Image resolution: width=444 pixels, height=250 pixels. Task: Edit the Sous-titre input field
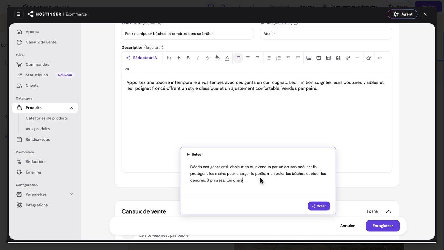[188, 34]
